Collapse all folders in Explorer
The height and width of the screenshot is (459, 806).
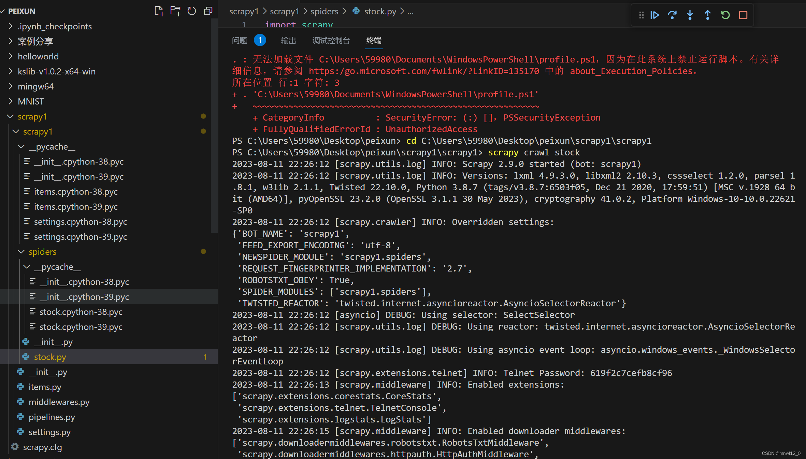pyautogui.click(x=208, y=11)
